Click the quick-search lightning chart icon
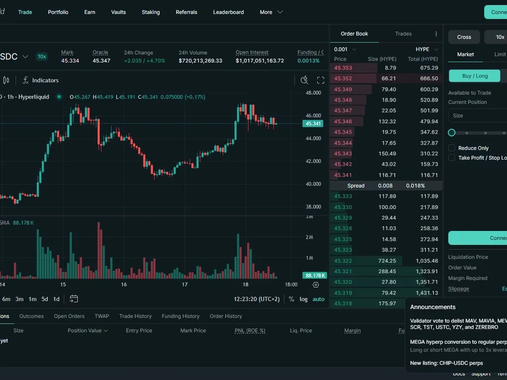The height and width of the screenshot is (380, 507). (x=304, y=80)
